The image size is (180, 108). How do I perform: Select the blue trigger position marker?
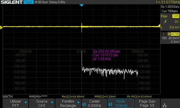(82, 5)
